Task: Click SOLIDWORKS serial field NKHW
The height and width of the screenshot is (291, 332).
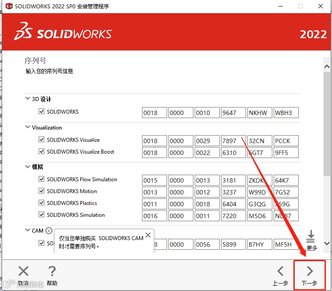Action: pyautogui.click(x=260, y=112)
